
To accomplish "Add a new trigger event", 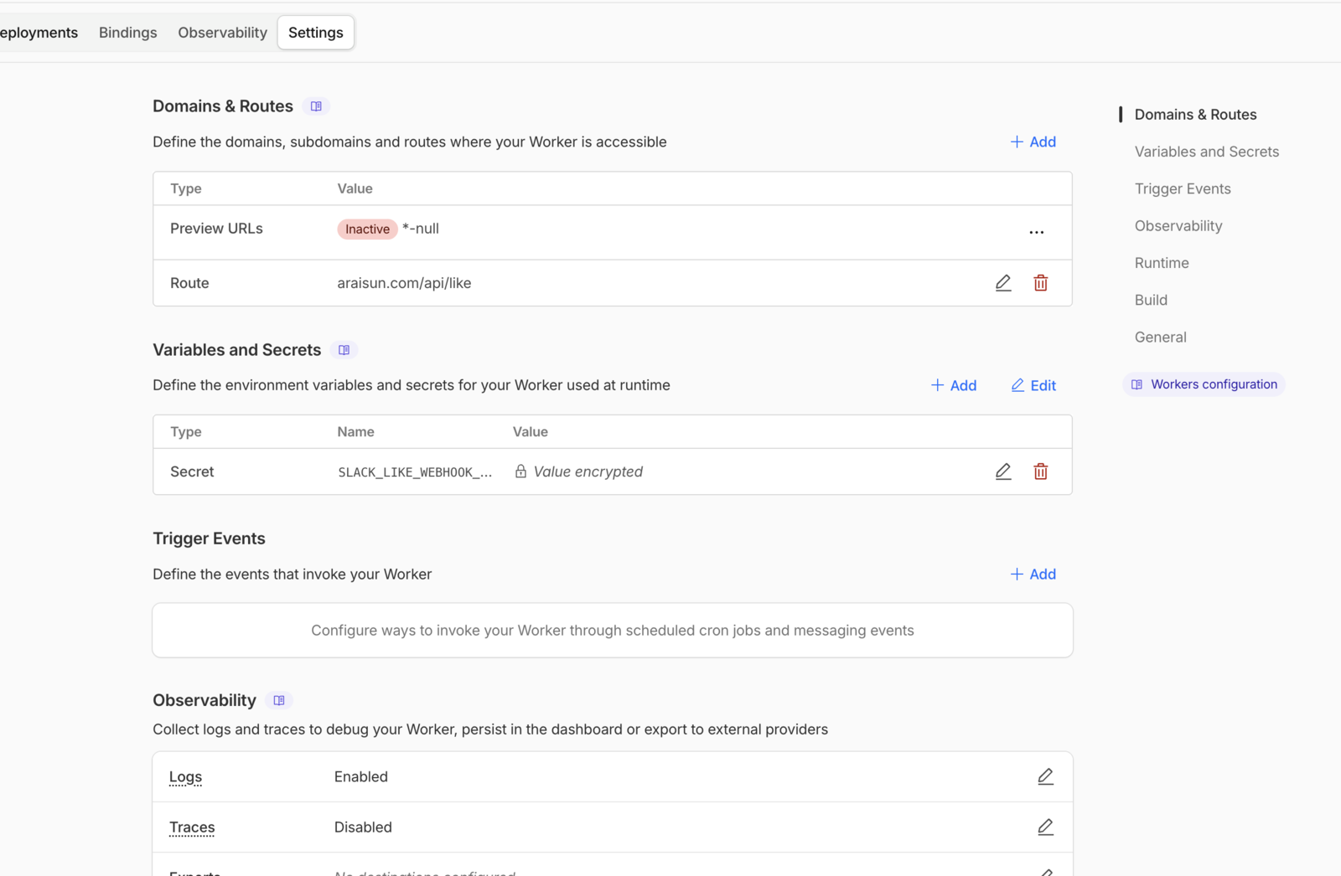I will click(x=1033, y=574).
